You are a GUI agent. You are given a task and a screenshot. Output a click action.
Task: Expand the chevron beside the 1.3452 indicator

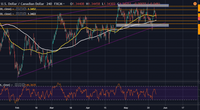(x=13, y=9)
